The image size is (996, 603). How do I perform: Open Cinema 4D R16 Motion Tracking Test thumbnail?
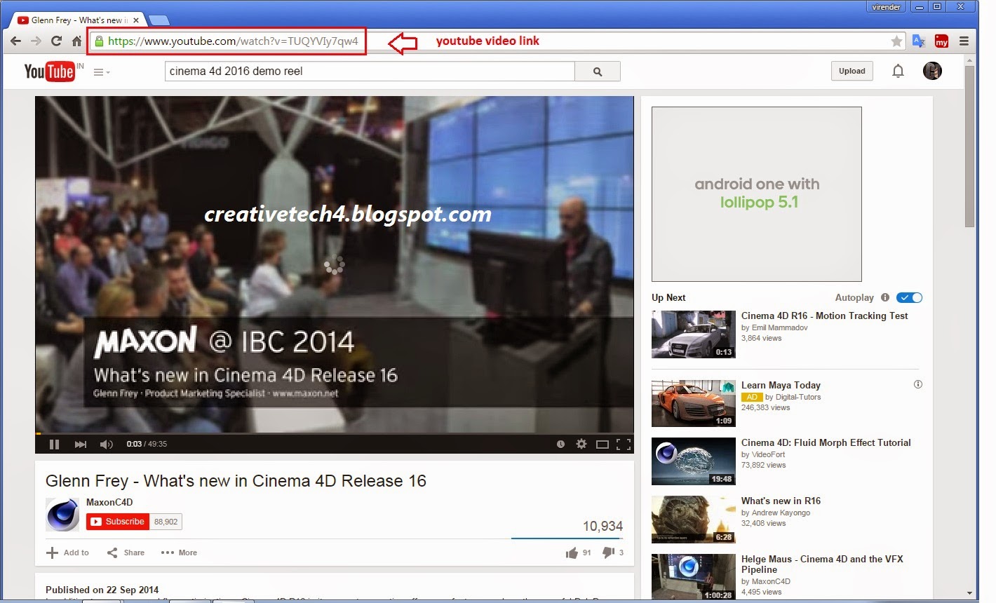[x=694, y=334]
